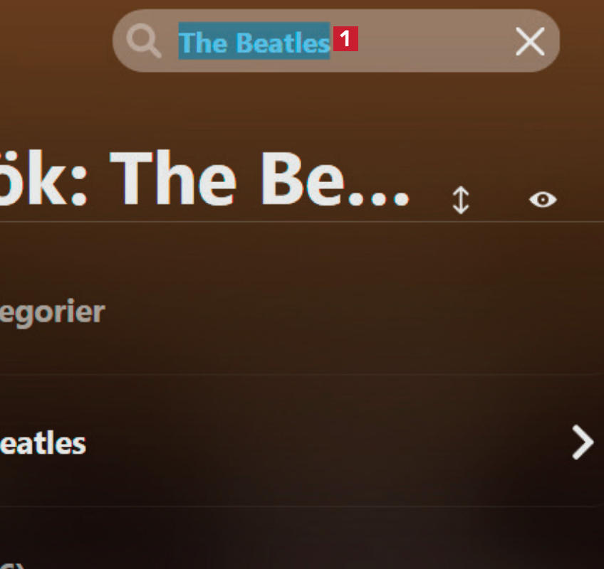The height and width of the screenshot is (569, 604).
Task: Clear the search with the X icon
Action: point(530,42)
